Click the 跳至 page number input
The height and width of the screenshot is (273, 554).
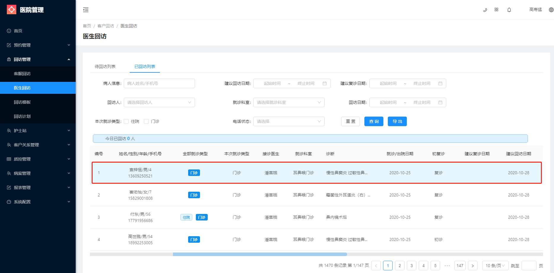tap(529, 266)
